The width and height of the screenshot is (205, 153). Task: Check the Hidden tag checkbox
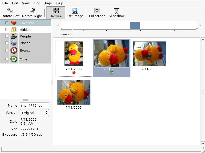(x=7, y=30)
